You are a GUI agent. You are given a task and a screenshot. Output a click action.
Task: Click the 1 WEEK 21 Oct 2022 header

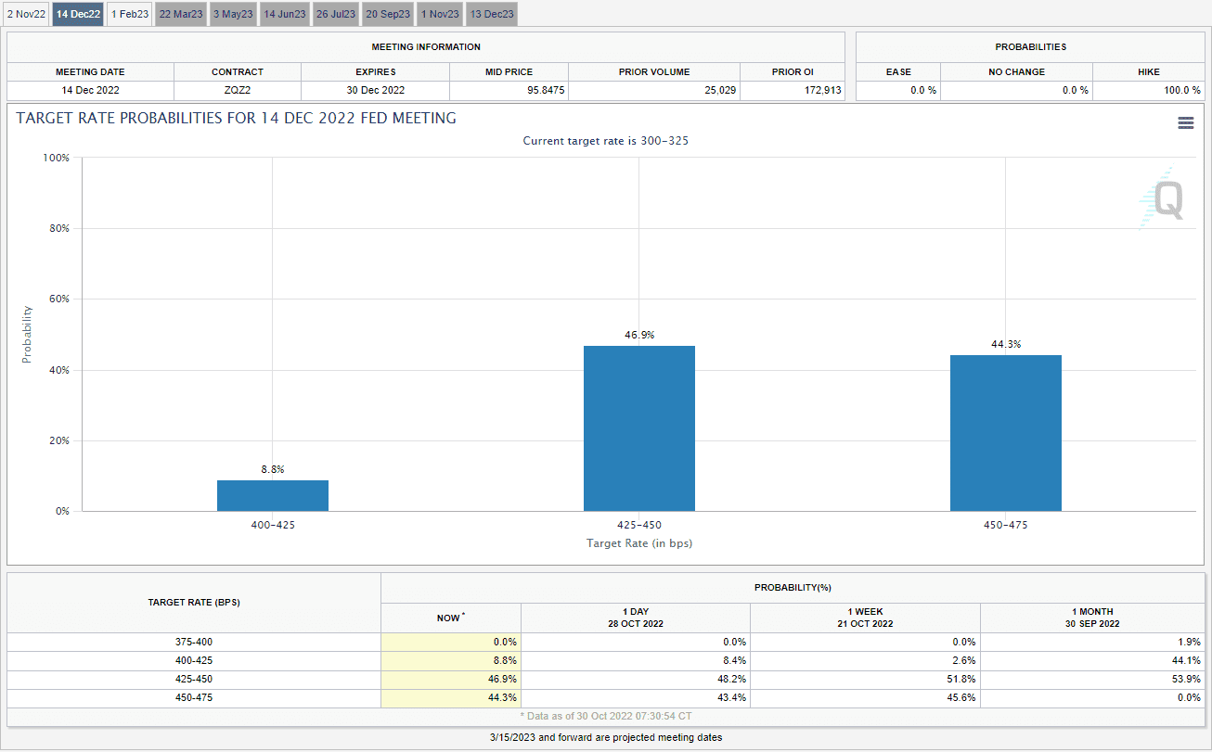(865, 618)
